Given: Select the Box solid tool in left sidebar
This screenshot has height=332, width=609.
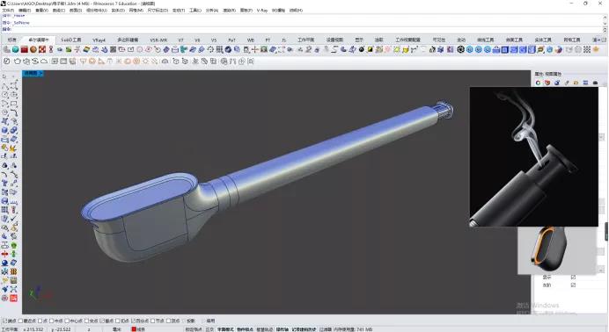Looking at the screenshot, I should 4,130.
